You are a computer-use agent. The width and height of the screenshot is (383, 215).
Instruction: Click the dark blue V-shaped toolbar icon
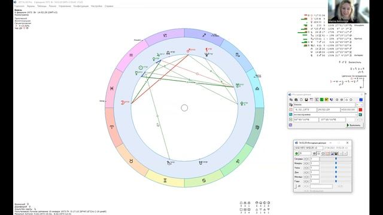click(332, 100)
